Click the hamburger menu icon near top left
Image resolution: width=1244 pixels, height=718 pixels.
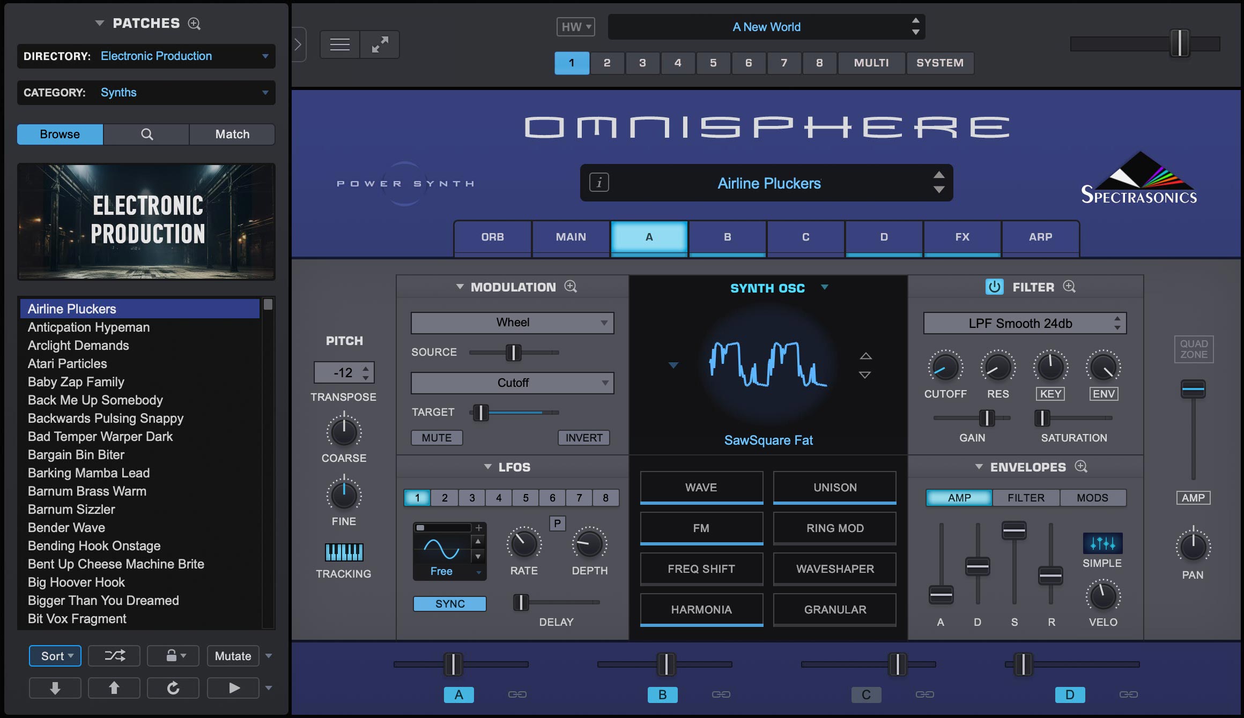click(339, 44)
